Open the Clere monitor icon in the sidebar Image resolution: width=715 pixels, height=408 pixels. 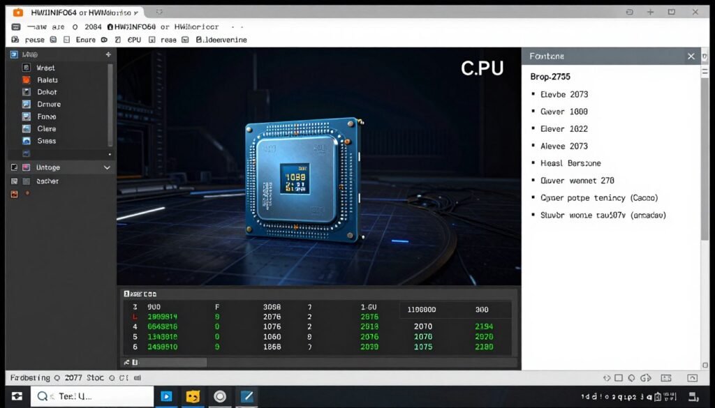coord(26,129)
